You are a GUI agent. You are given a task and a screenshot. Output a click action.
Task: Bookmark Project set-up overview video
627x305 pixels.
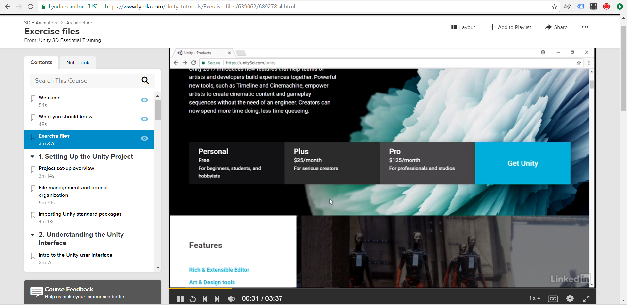pos(33,169)
